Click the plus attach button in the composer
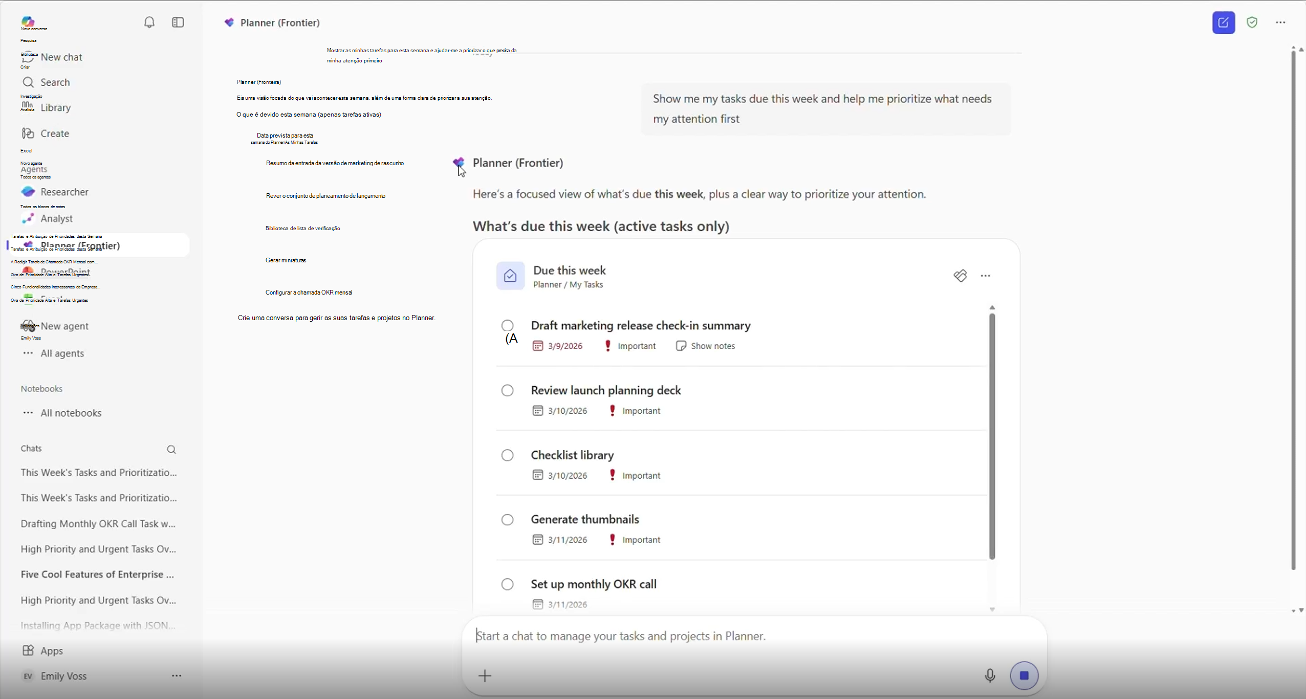This screenshot has height=699, width=1306. tap(485, 676)
